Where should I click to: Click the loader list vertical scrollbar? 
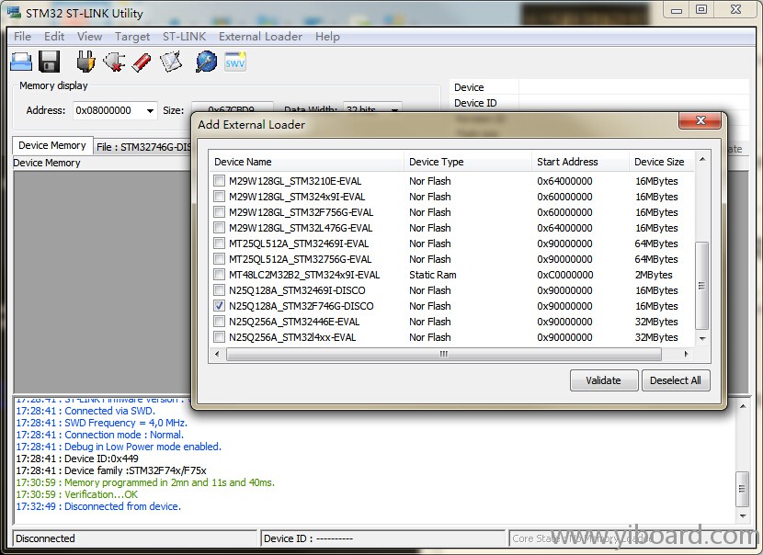pyautogui.click(x=702, y=285)
